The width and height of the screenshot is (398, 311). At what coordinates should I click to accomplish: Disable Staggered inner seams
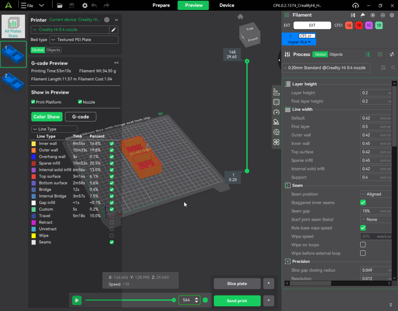[363, 203]
